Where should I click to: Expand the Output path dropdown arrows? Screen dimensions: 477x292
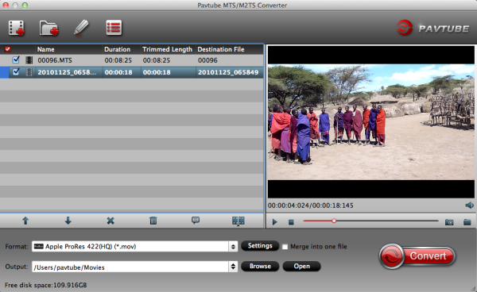click(x=233, y=267)
